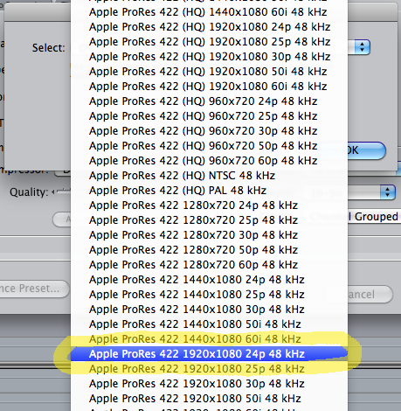Pick Apple ProRes 422 1920x1080 30p 48 kHz
Screen dimensions: 401x411
[x=209, y=384]
